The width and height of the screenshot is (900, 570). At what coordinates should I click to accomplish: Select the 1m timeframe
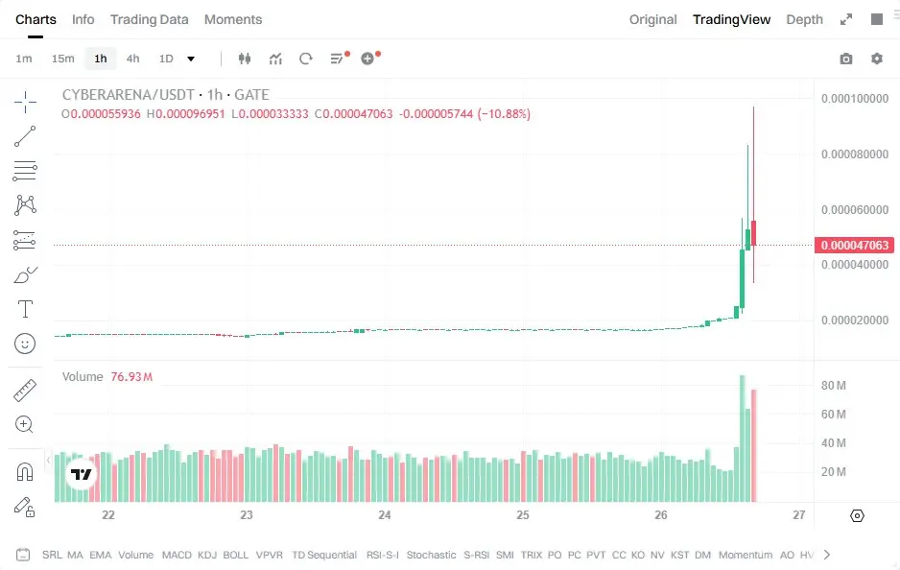point(24,59)
